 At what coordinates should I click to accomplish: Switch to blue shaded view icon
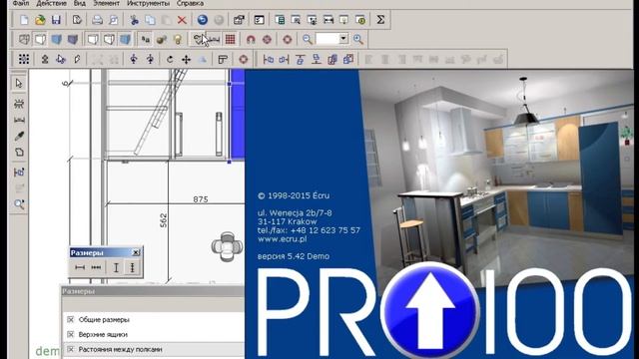coord(56,39)
